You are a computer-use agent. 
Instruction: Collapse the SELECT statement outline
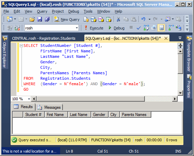(x=21, y=46)
